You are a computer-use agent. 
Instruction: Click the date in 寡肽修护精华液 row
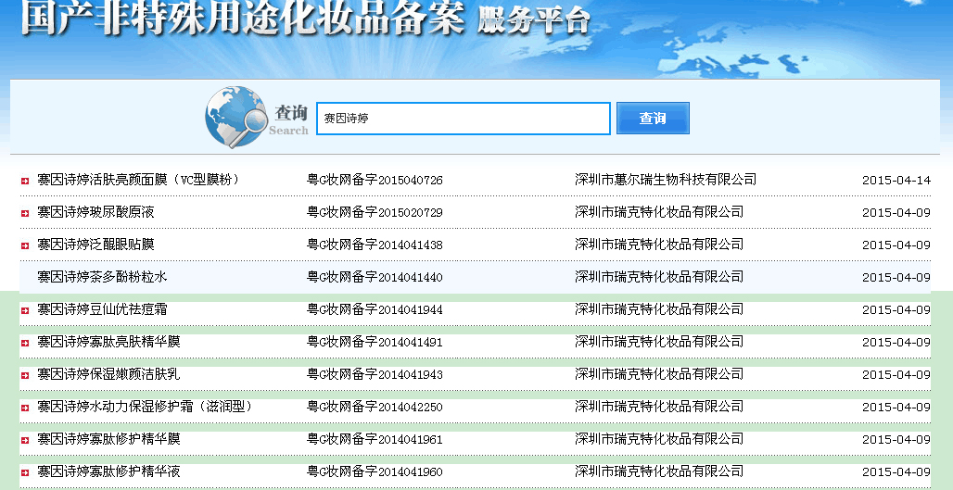[x=896, y=471]
